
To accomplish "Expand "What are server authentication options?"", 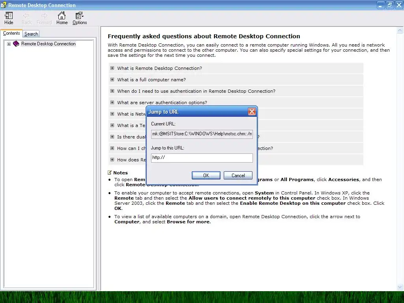I will click(x=112, y=102).
